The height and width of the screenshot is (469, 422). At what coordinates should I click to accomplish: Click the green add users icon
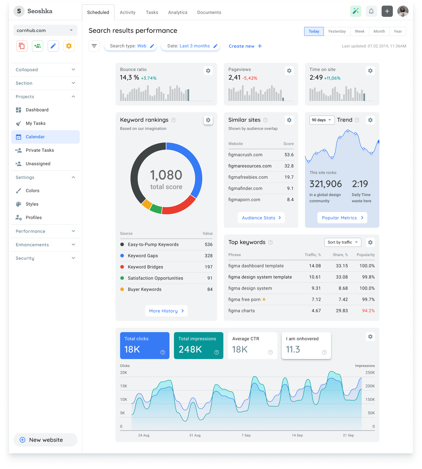pos(38,46)
